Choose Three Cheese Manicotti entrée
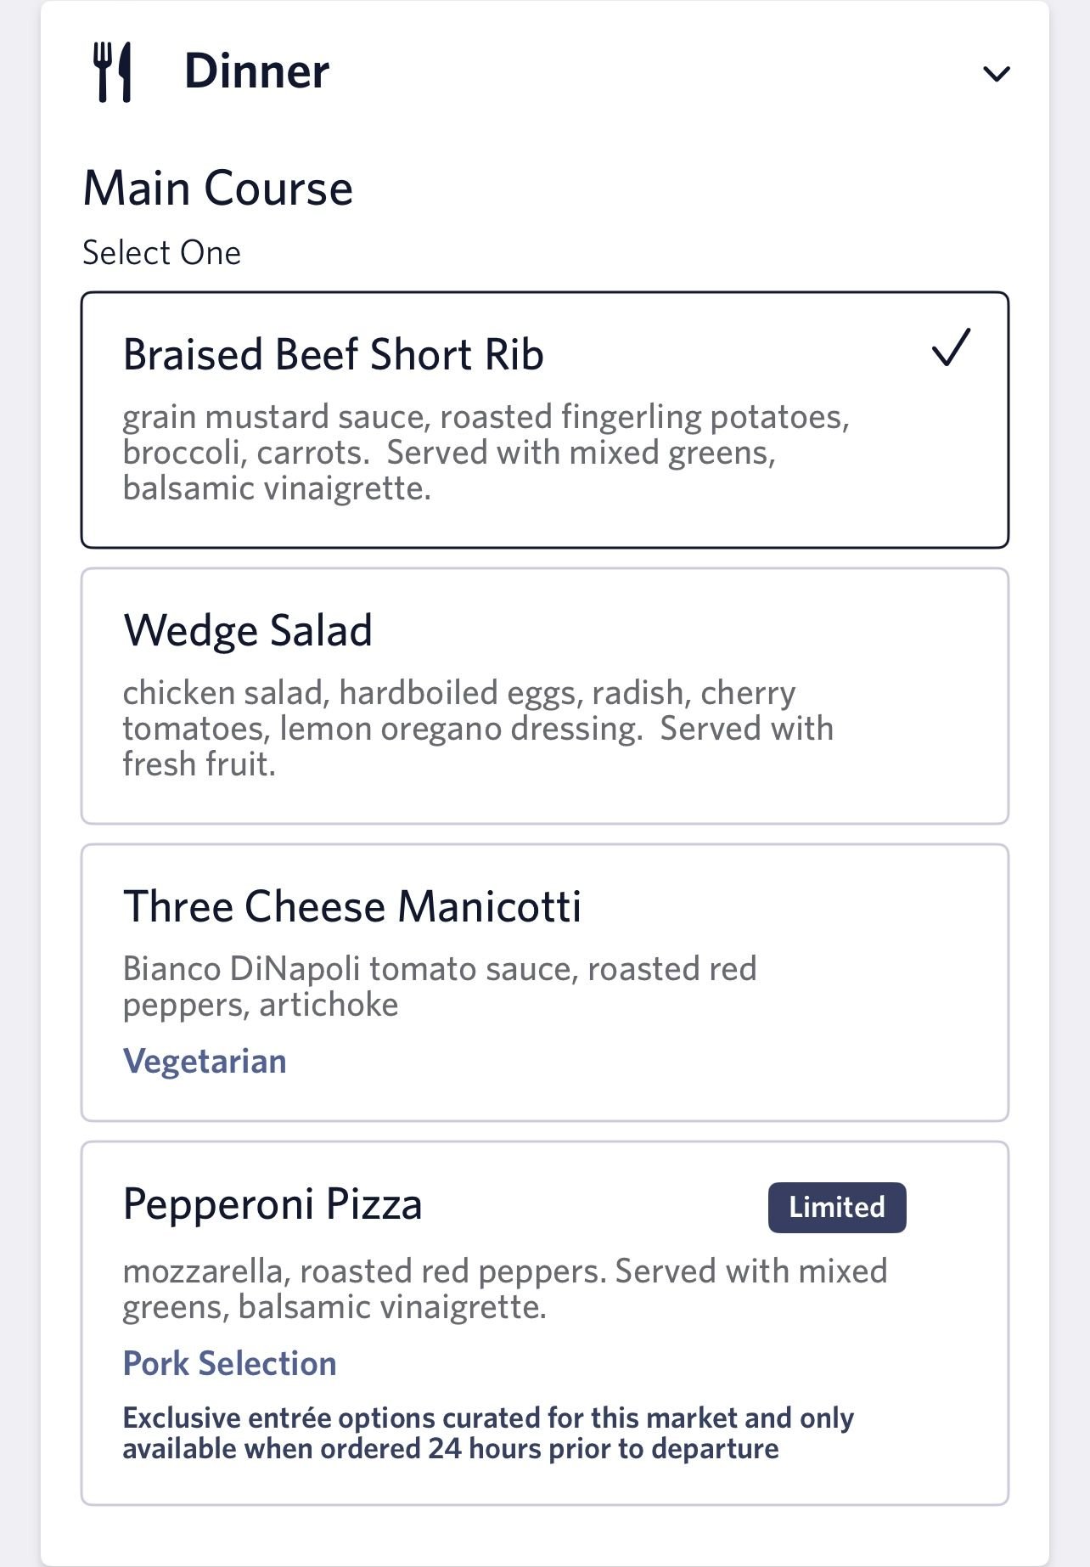1090x1567 pixels. pos(545,983)
